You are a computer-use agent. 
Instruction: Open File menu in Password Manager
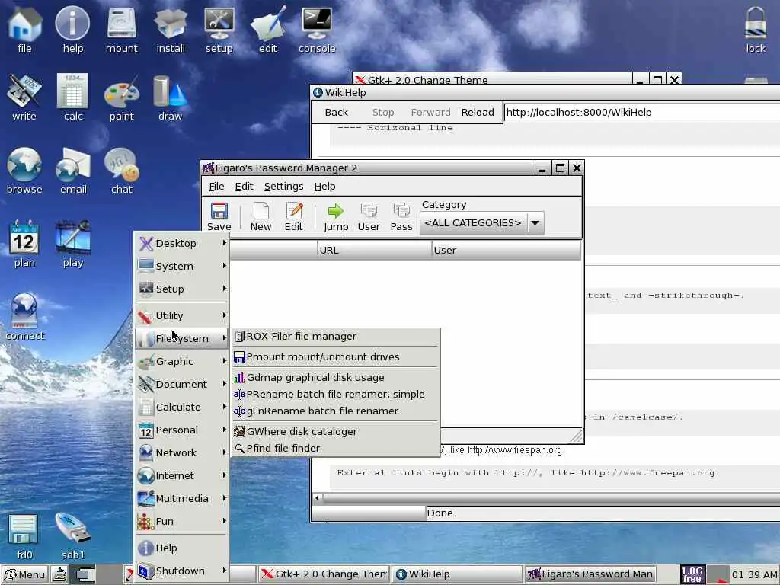point(216,186)
